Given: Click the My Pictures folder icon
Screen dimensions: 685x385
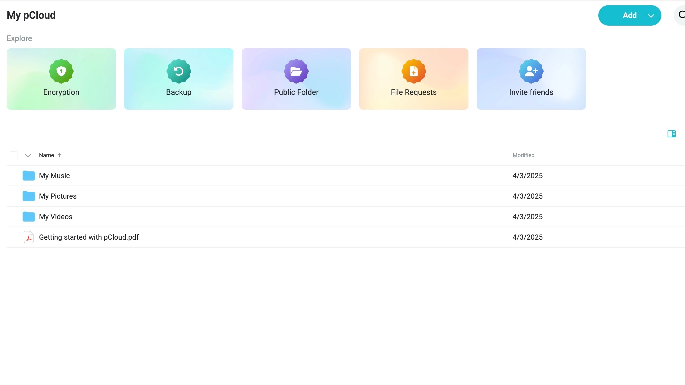Looking at the screenshot, I should 28,196.
